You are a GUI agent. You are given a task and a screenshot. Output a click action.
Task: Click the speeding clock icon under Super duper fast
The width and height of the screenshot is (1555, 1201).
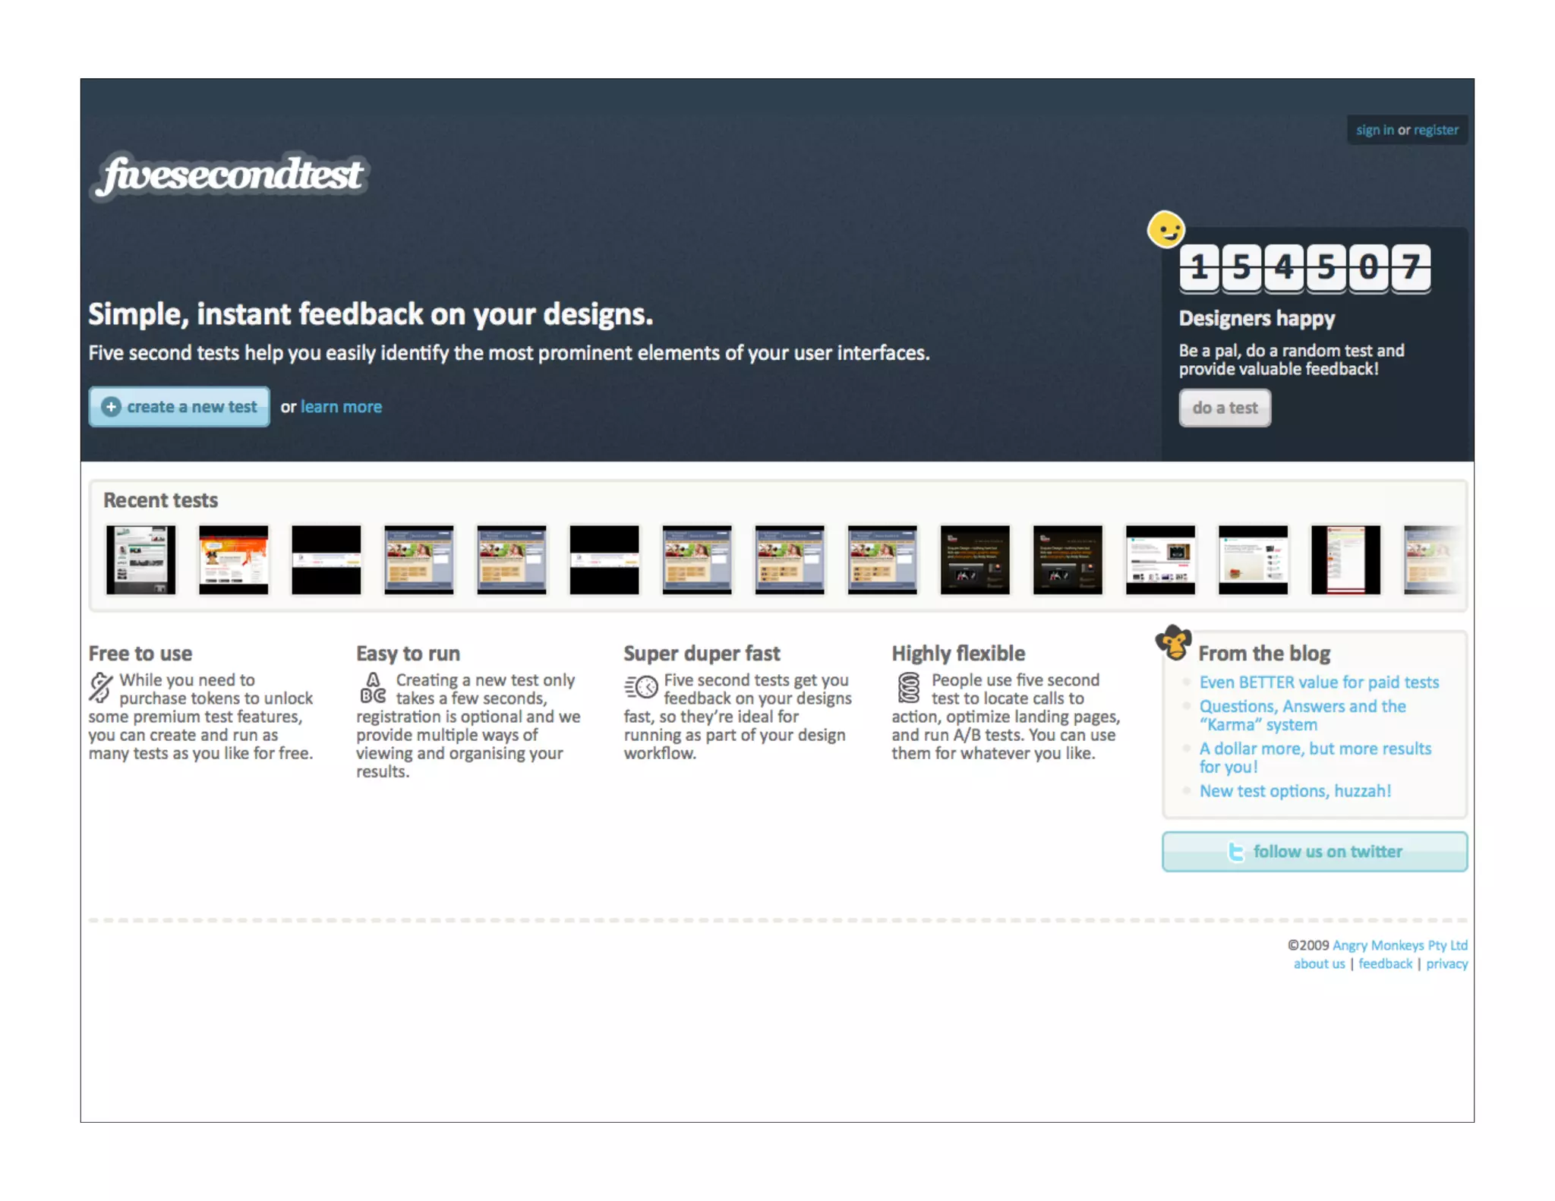tap(641, 687)
